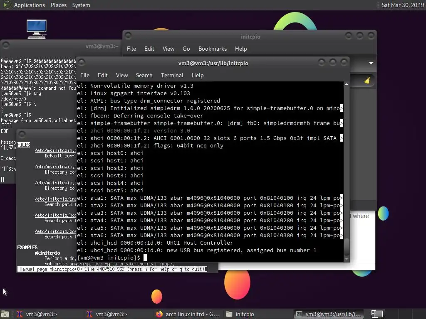The image size is (426, 319).
Task: Open File menu in initcpio file manager
Action: pos(131,49)
